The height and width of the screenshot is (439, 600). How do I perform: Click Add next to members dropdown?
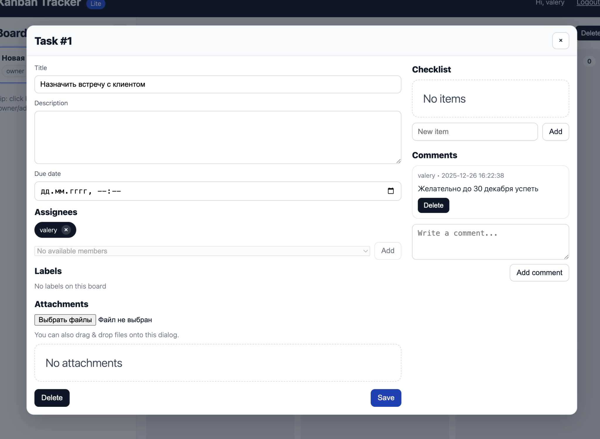tap(388, 251)
